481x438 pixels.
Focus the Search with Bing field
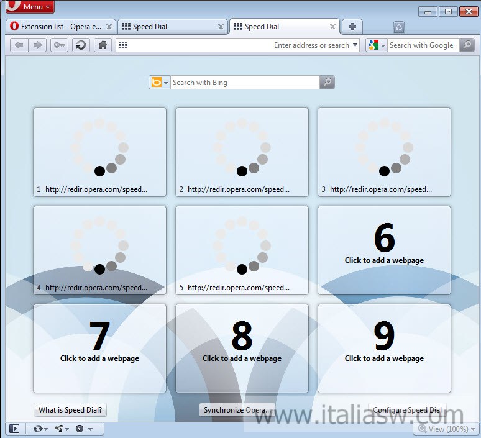click(x=245, y=83)
